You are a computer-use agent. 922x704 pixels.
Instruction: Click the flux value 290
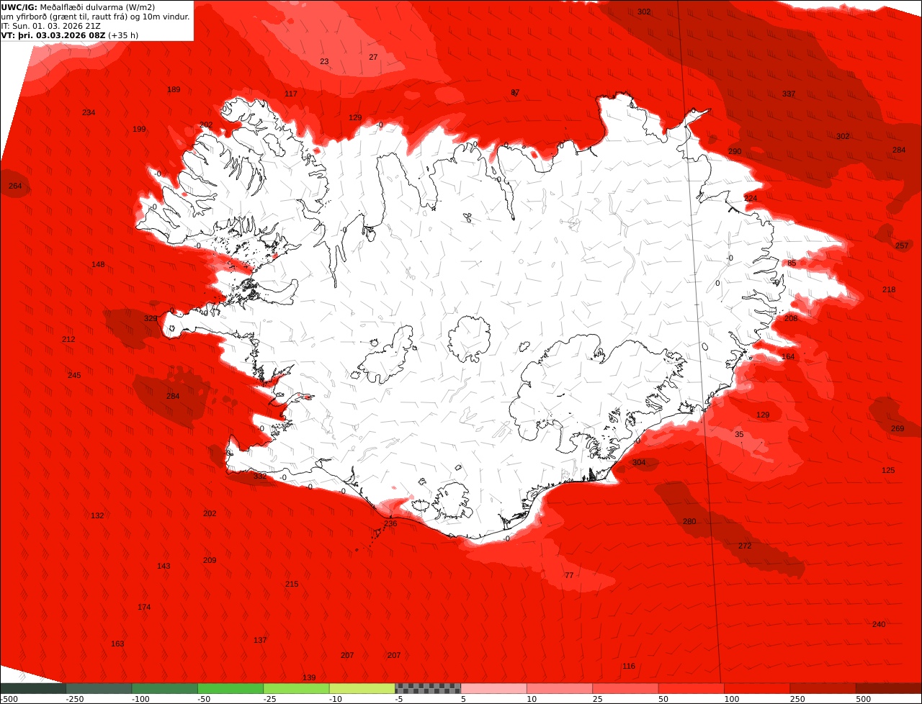[x=734, y=152]
